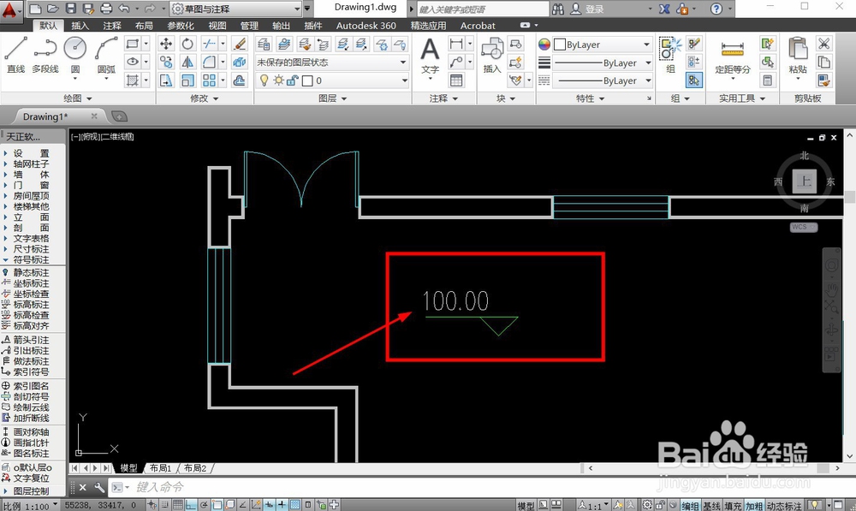Expand the 绘图 panel dropdown
Image resolution: width=856 pixels, height=511 pixels.
(78, 98)
